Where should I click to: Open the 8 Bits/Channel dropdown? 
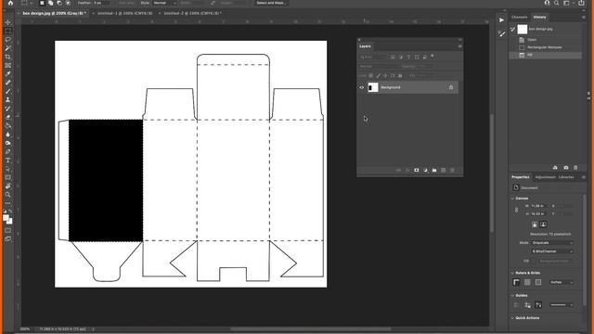(x=552, y=251)
